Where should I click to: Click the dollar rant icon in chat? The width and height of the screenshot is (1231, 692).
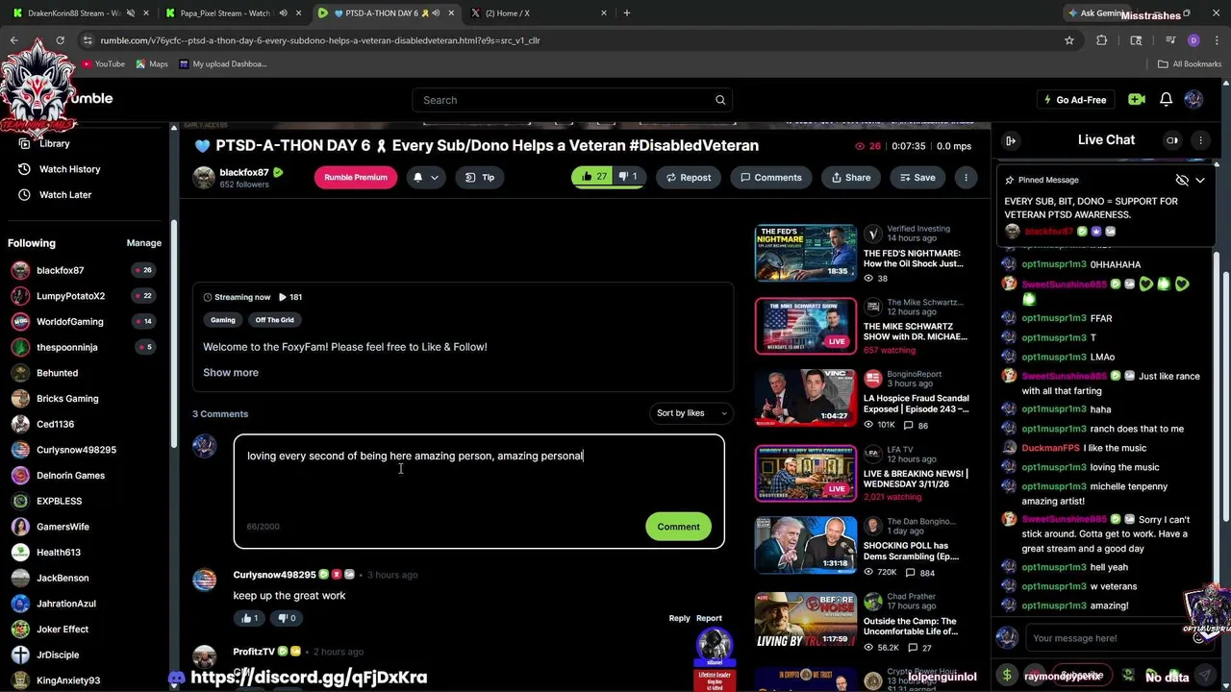point(1007,676)
